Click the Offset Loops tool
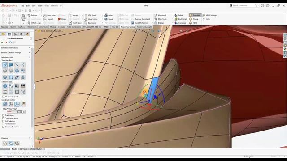The image size is (287, 161). click(35, 23)
